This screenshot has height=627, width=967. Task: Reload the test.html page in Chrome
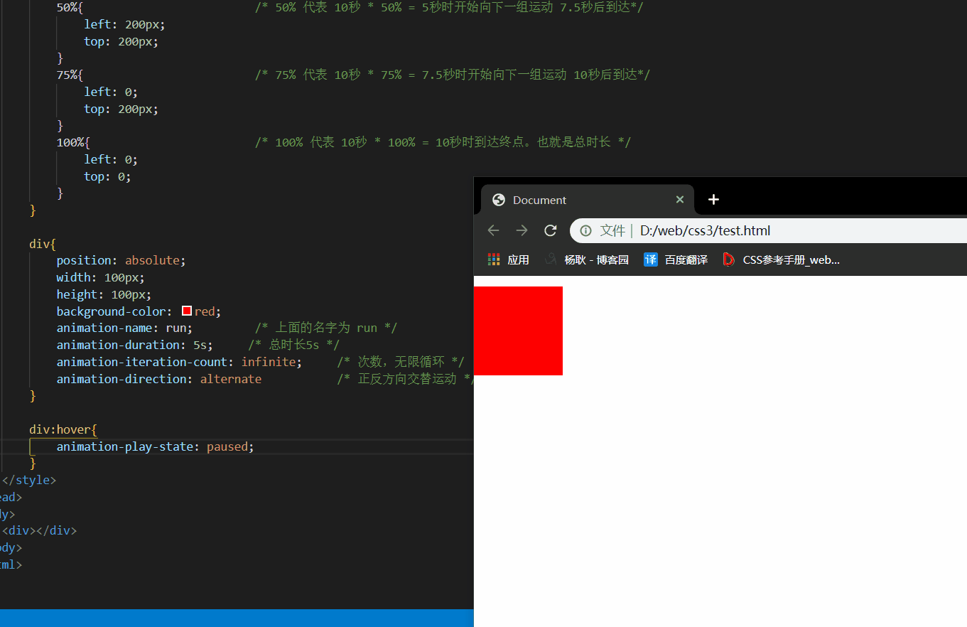coord(550,230)
